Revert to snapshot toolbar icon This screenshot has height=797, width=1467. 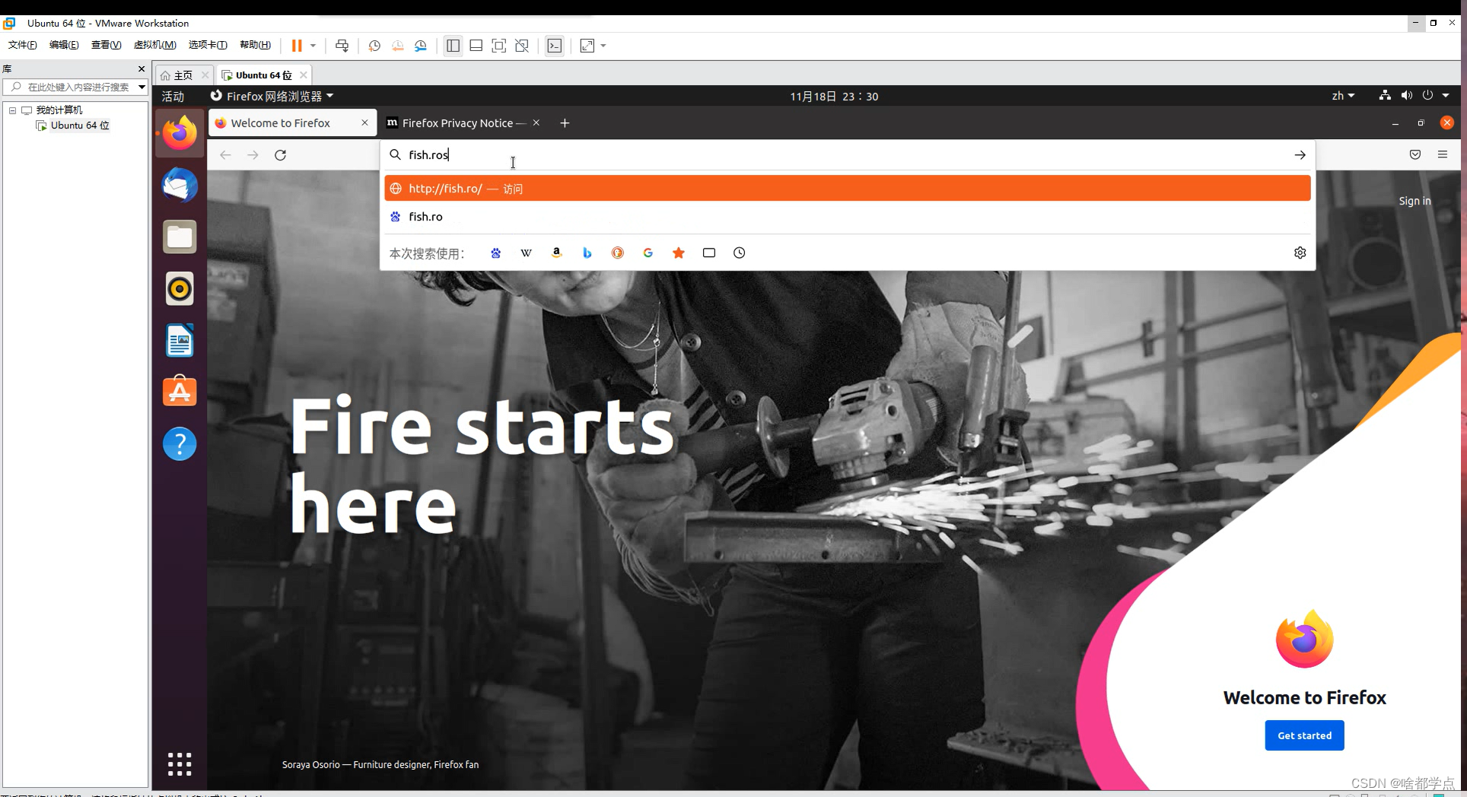398,46
